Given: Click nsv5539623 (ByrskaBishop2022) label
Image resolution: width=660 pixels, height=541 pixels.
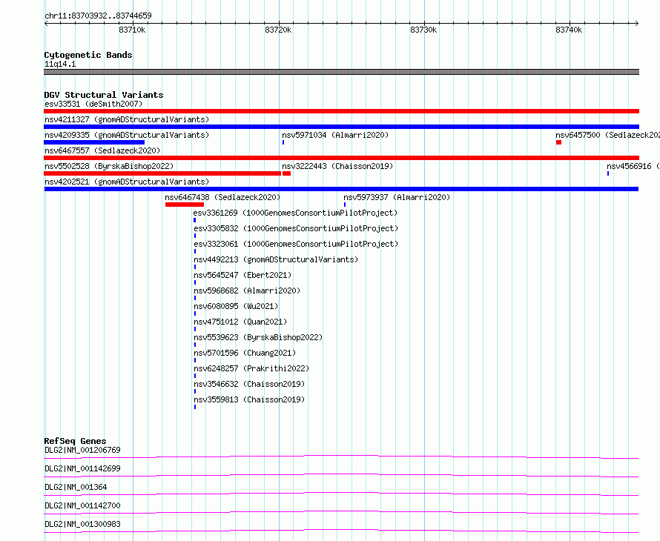Looking at the screenshot, I should tap(258, 337).
